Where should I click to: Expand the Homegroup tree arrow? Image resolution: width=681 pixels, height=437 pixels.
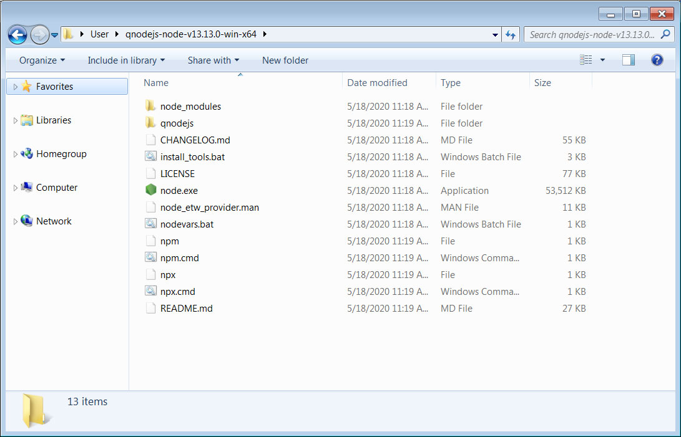(x=15, y=155)
